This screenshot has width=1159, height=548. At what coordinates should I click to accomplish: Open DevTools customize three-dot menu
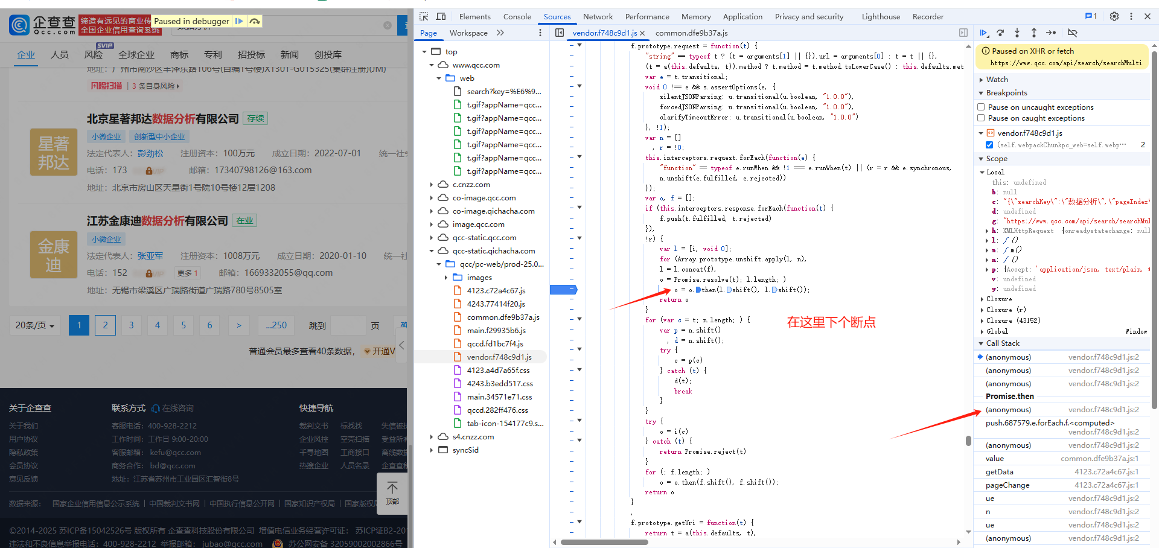(1131, 16)
